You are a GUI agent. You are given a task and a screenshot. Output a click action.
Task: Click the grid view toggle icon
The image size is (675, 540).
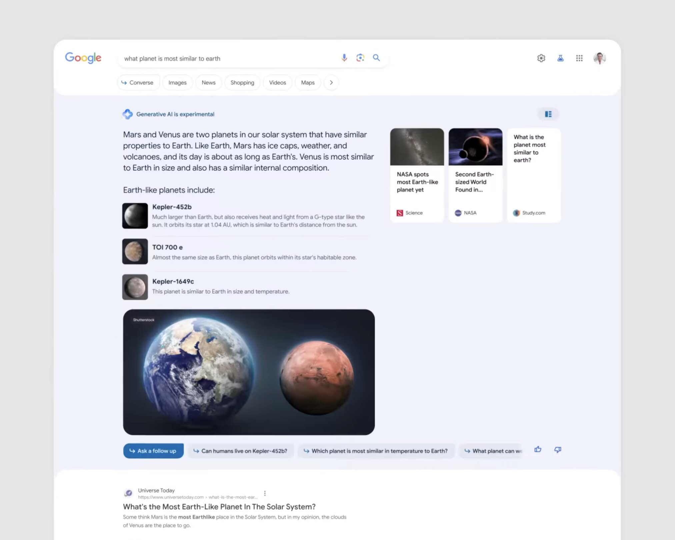point(548,114)
